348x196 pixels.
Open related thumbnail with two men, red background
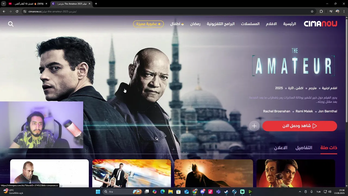(x=296, y=173)
